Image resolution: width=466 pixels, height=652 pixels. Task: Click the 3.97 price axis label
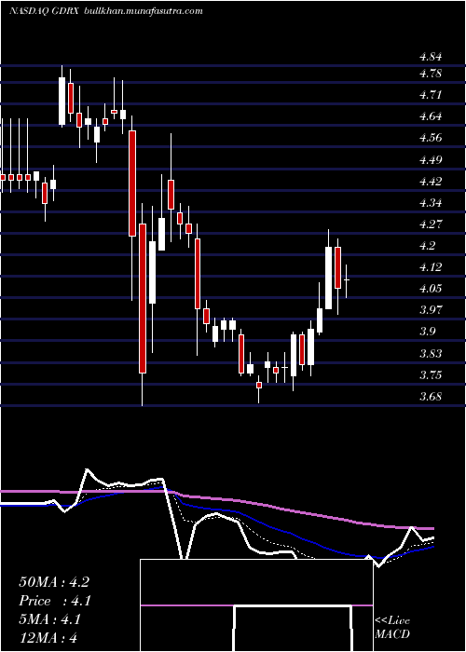point(430,310)
